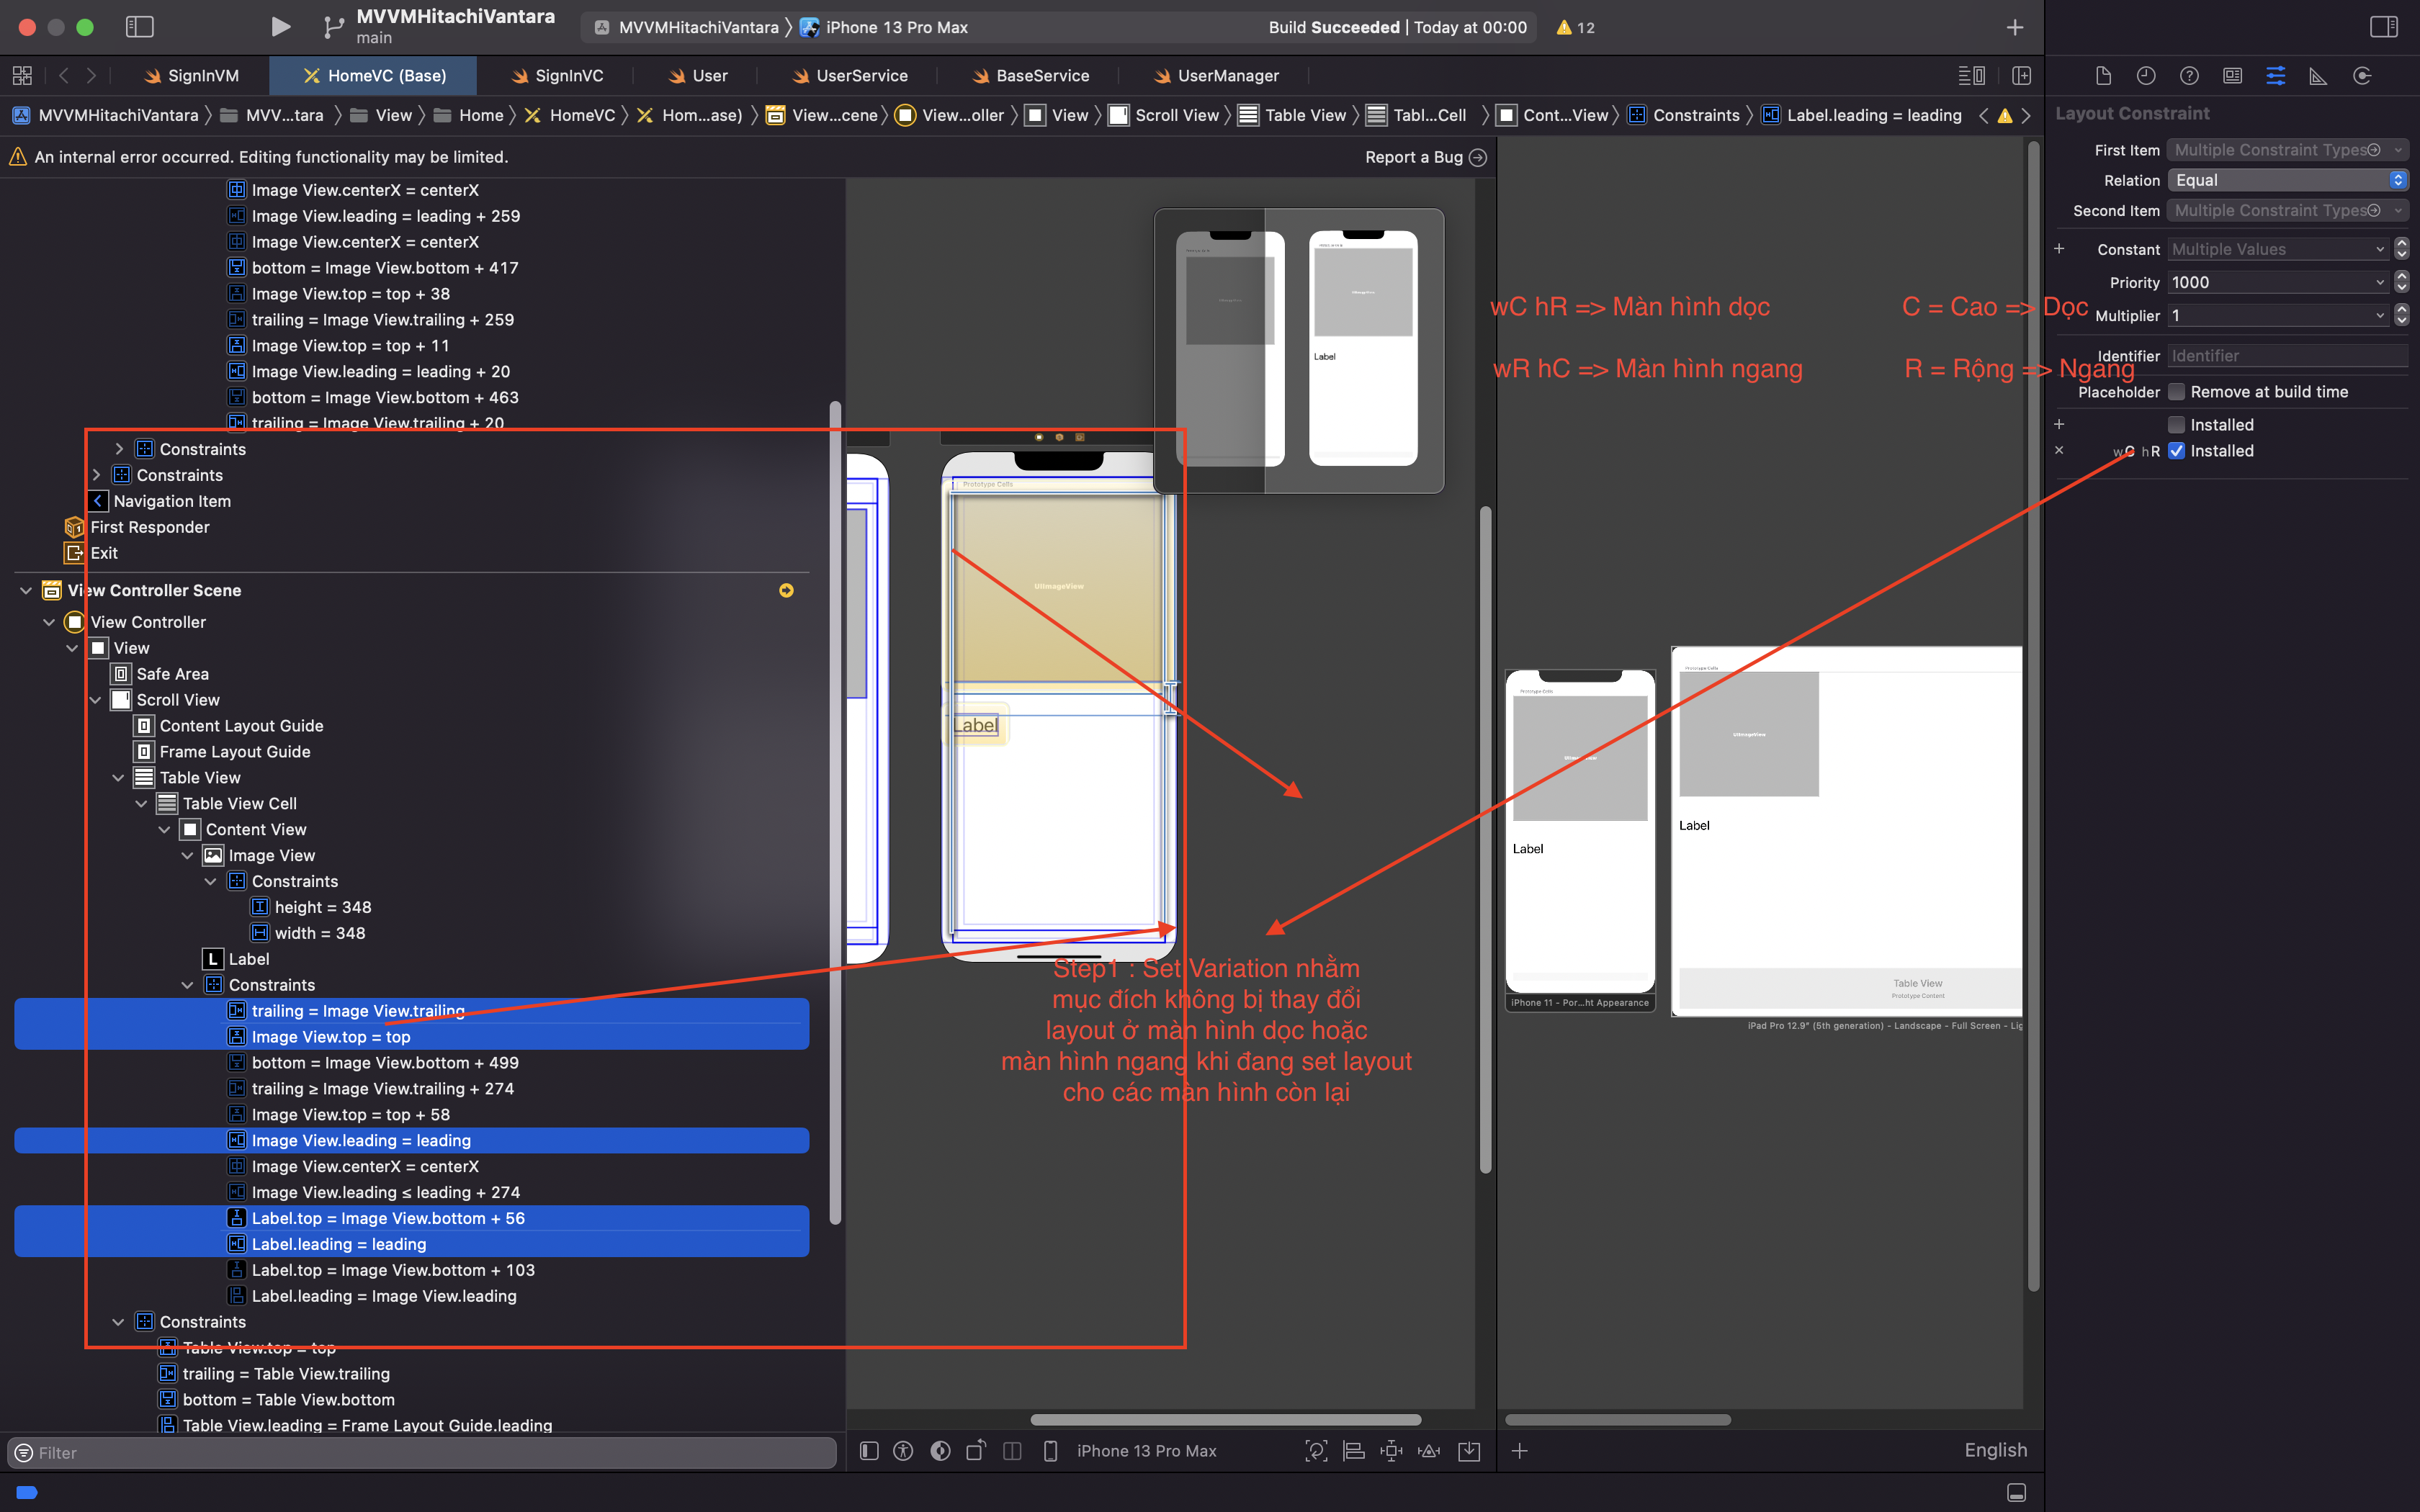Collapse the View Controller Scene disclosure
Image resolution: width=2420 pixels, height=1512 pixels.
tap(26, 591)
